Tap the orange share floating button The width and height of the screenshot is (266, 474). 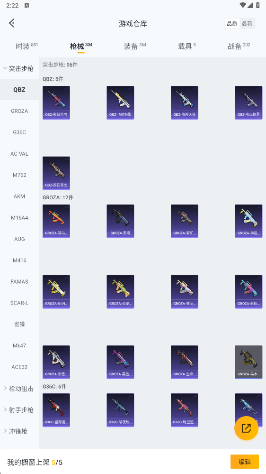pos(246,428)
